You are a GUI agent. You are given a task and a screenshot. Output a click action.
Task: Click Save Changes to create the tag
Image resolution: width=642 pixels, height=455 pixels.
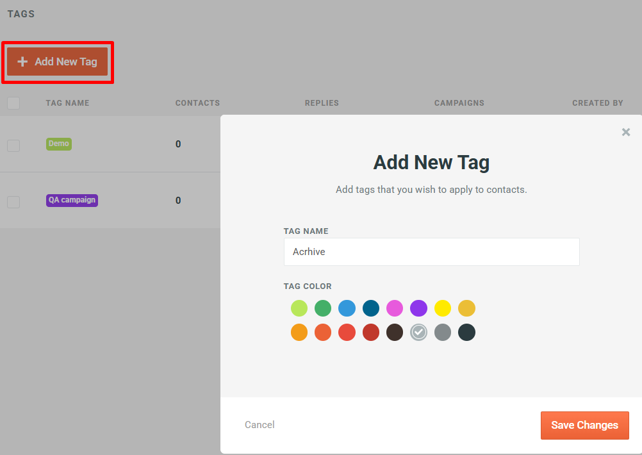coord(584,425)
